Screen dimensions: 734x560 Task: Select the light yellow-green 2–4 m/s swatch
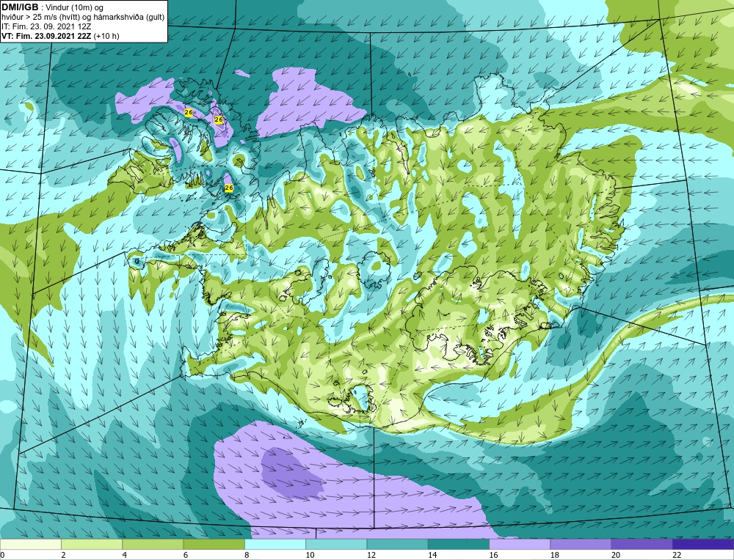coord(92,544)
